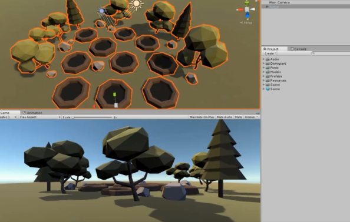350x222 pixels.
Task: Select the highlighted Scene row in Hierarchy
Action: click(306, 6)
